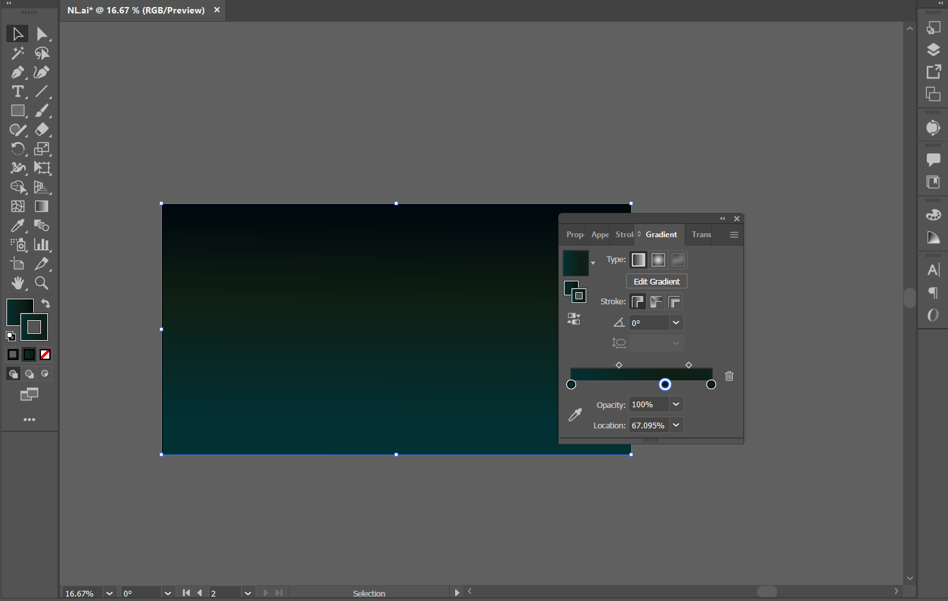Image resolution: width=948 pixels, height=601 pixels.
Task: Expand the Opacity dropdown
Action: [676, 405]
